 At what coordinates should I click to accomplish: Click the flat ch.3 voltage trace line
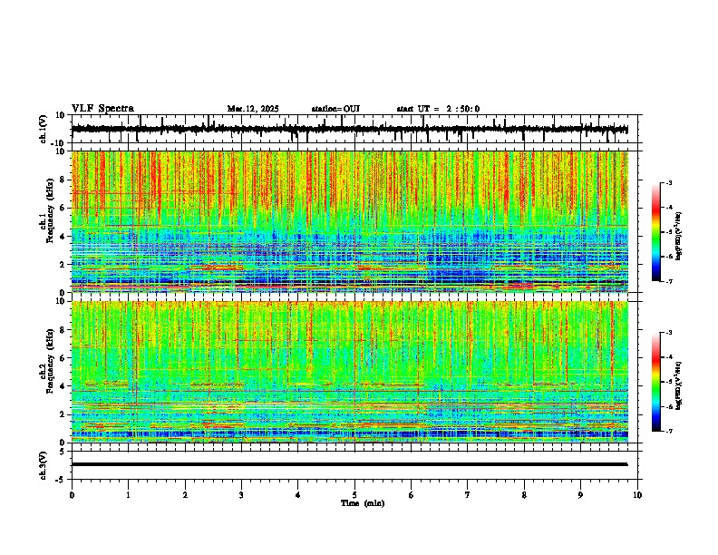click(x=349, y=464)
